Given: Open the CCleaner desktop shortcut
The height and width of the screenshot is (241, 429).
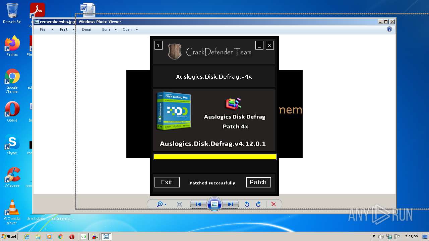Looking at the screenshot, I should 12,177.
